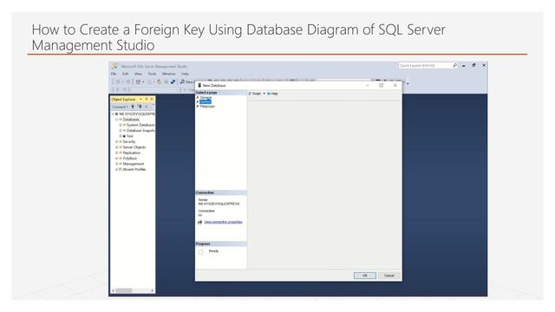This screenshot has height=312, width=555.
Task: Maximize the New Database dialog
Action: [382, 85]
